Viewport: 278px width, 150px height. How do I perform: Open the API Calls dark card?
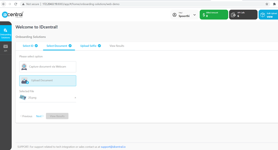point(243,15)
